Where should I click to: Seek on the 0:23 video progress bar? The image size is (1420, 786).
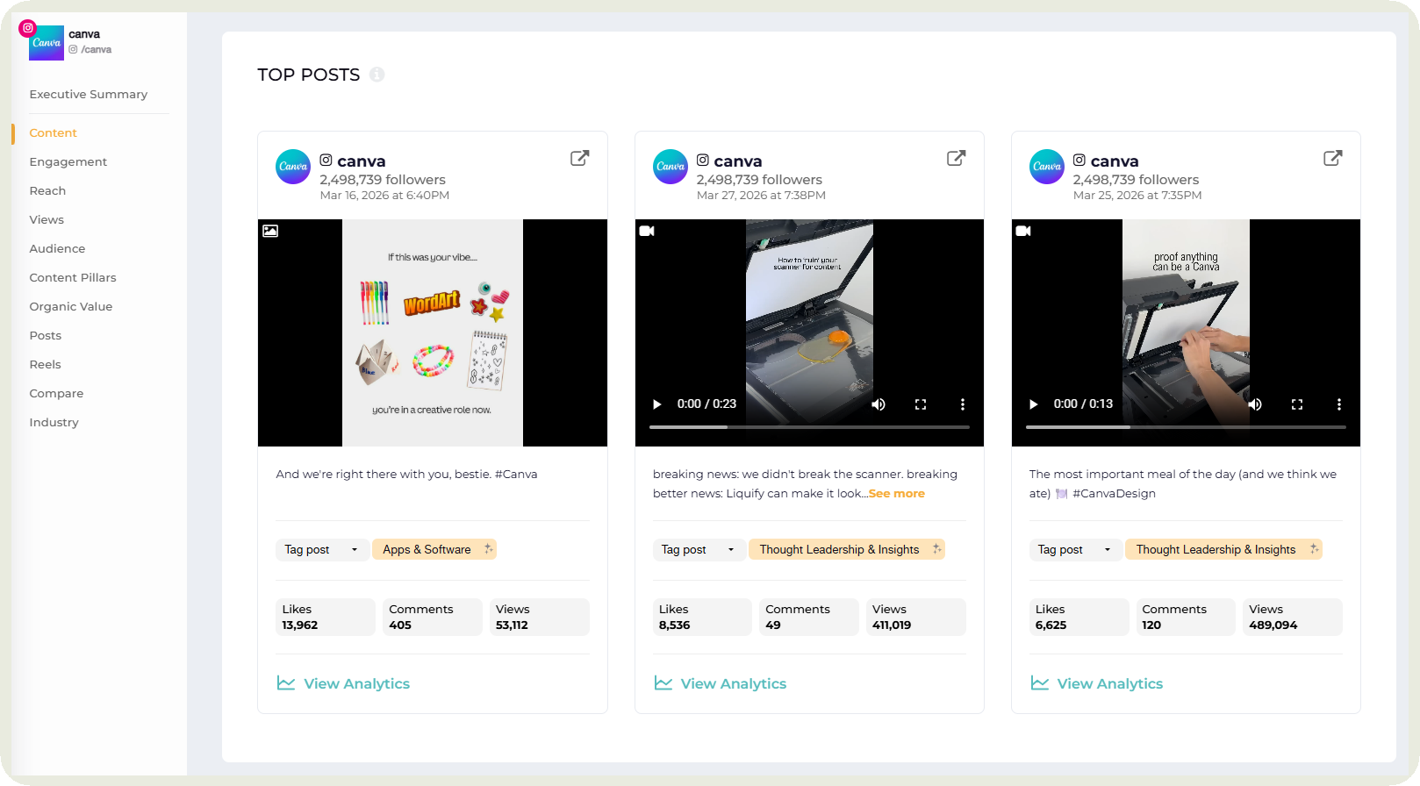[x=809, y=427]
